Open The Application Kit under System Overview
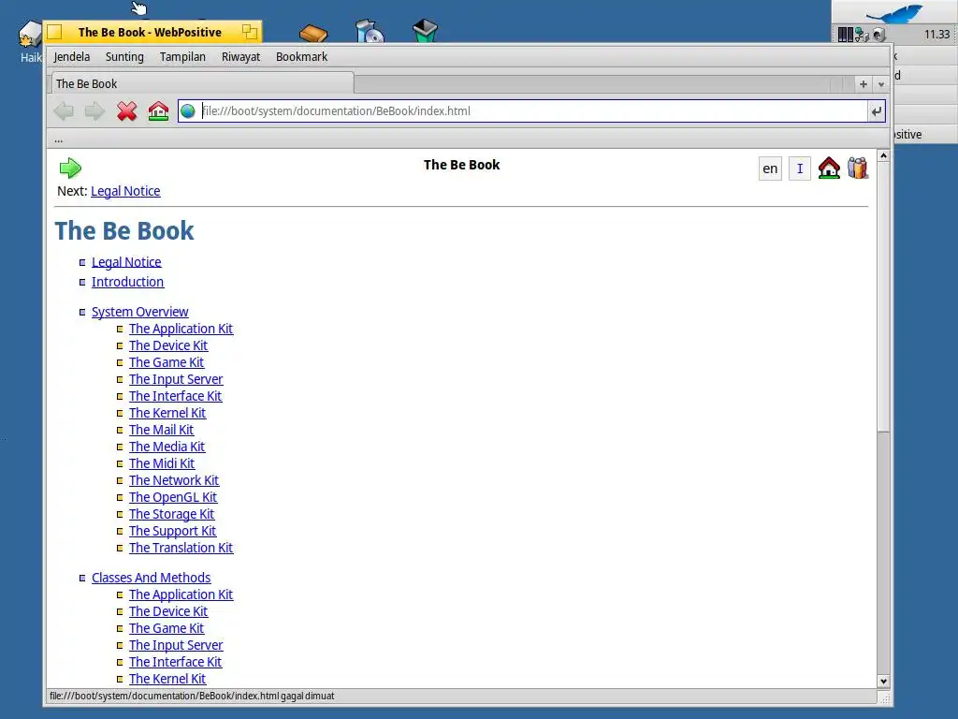 click(x=181, y=329)
